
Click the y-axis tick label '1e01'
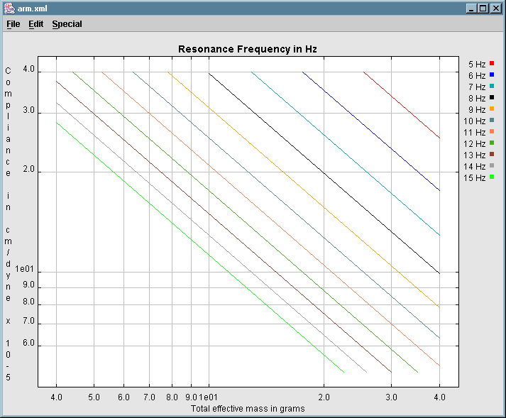click(25, 269)
